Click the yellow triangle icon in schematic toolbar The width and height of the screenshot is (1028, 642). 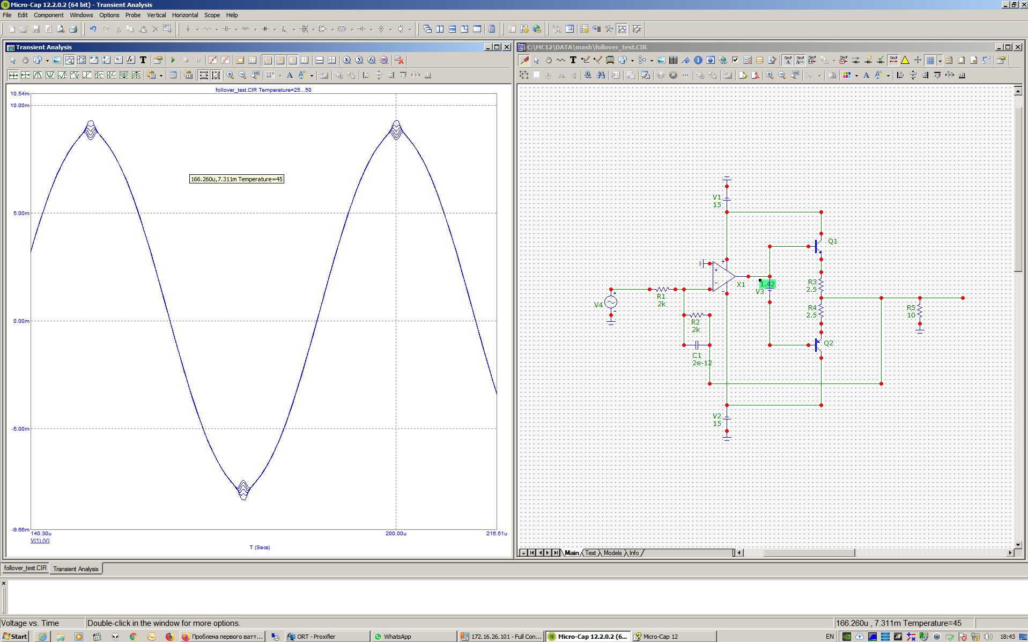pos(905,60)
